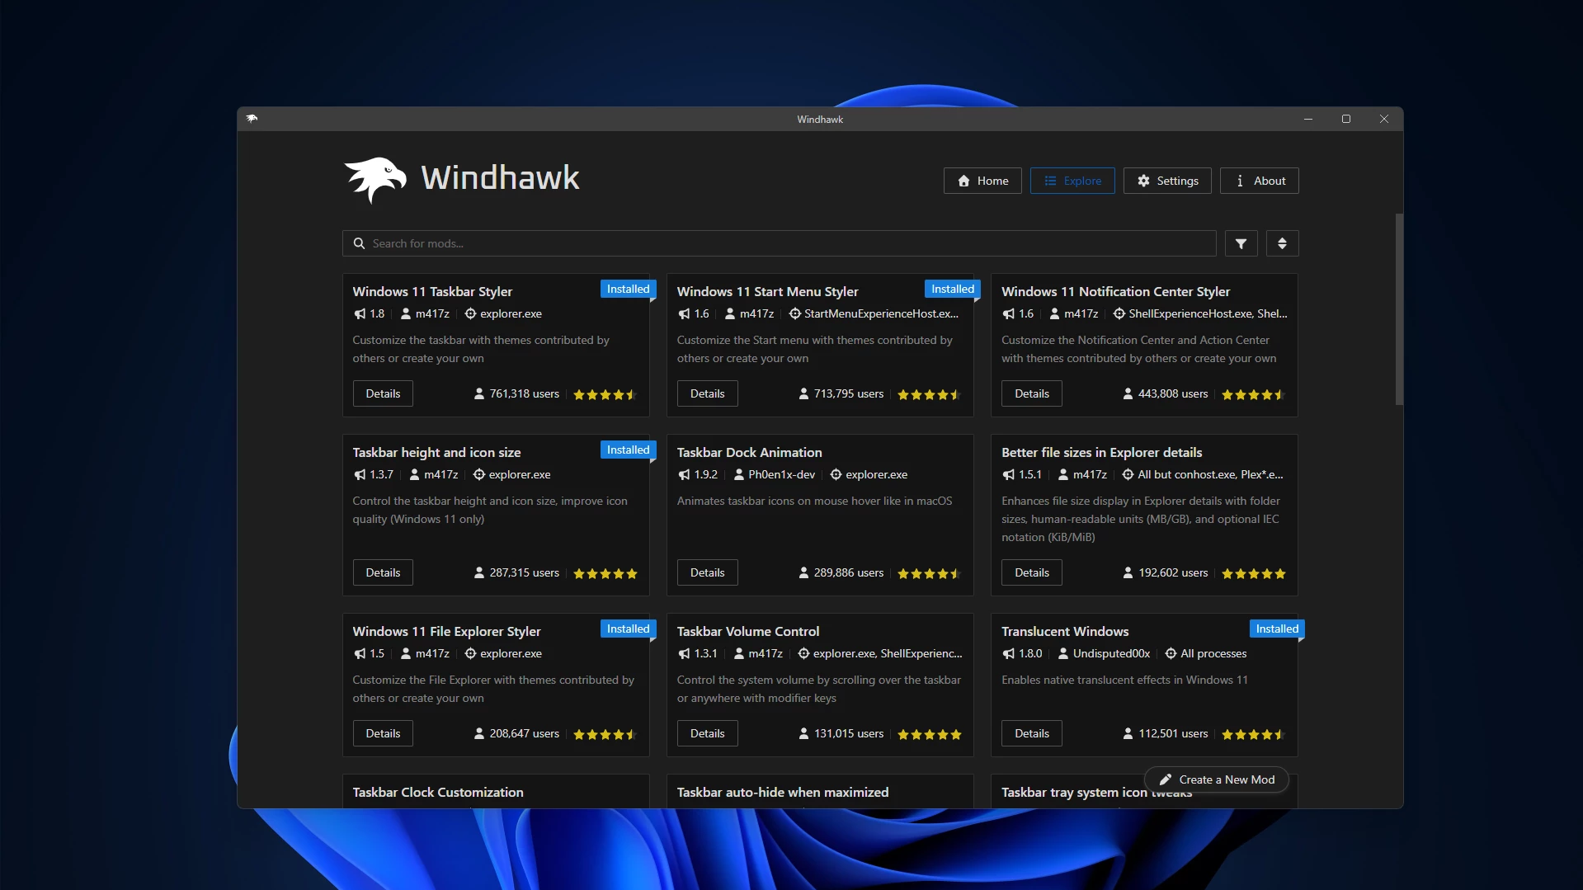Select the Taskbar auto-hide when maximized title
This screenshot has width=1583, height=890.
[783, 792]
